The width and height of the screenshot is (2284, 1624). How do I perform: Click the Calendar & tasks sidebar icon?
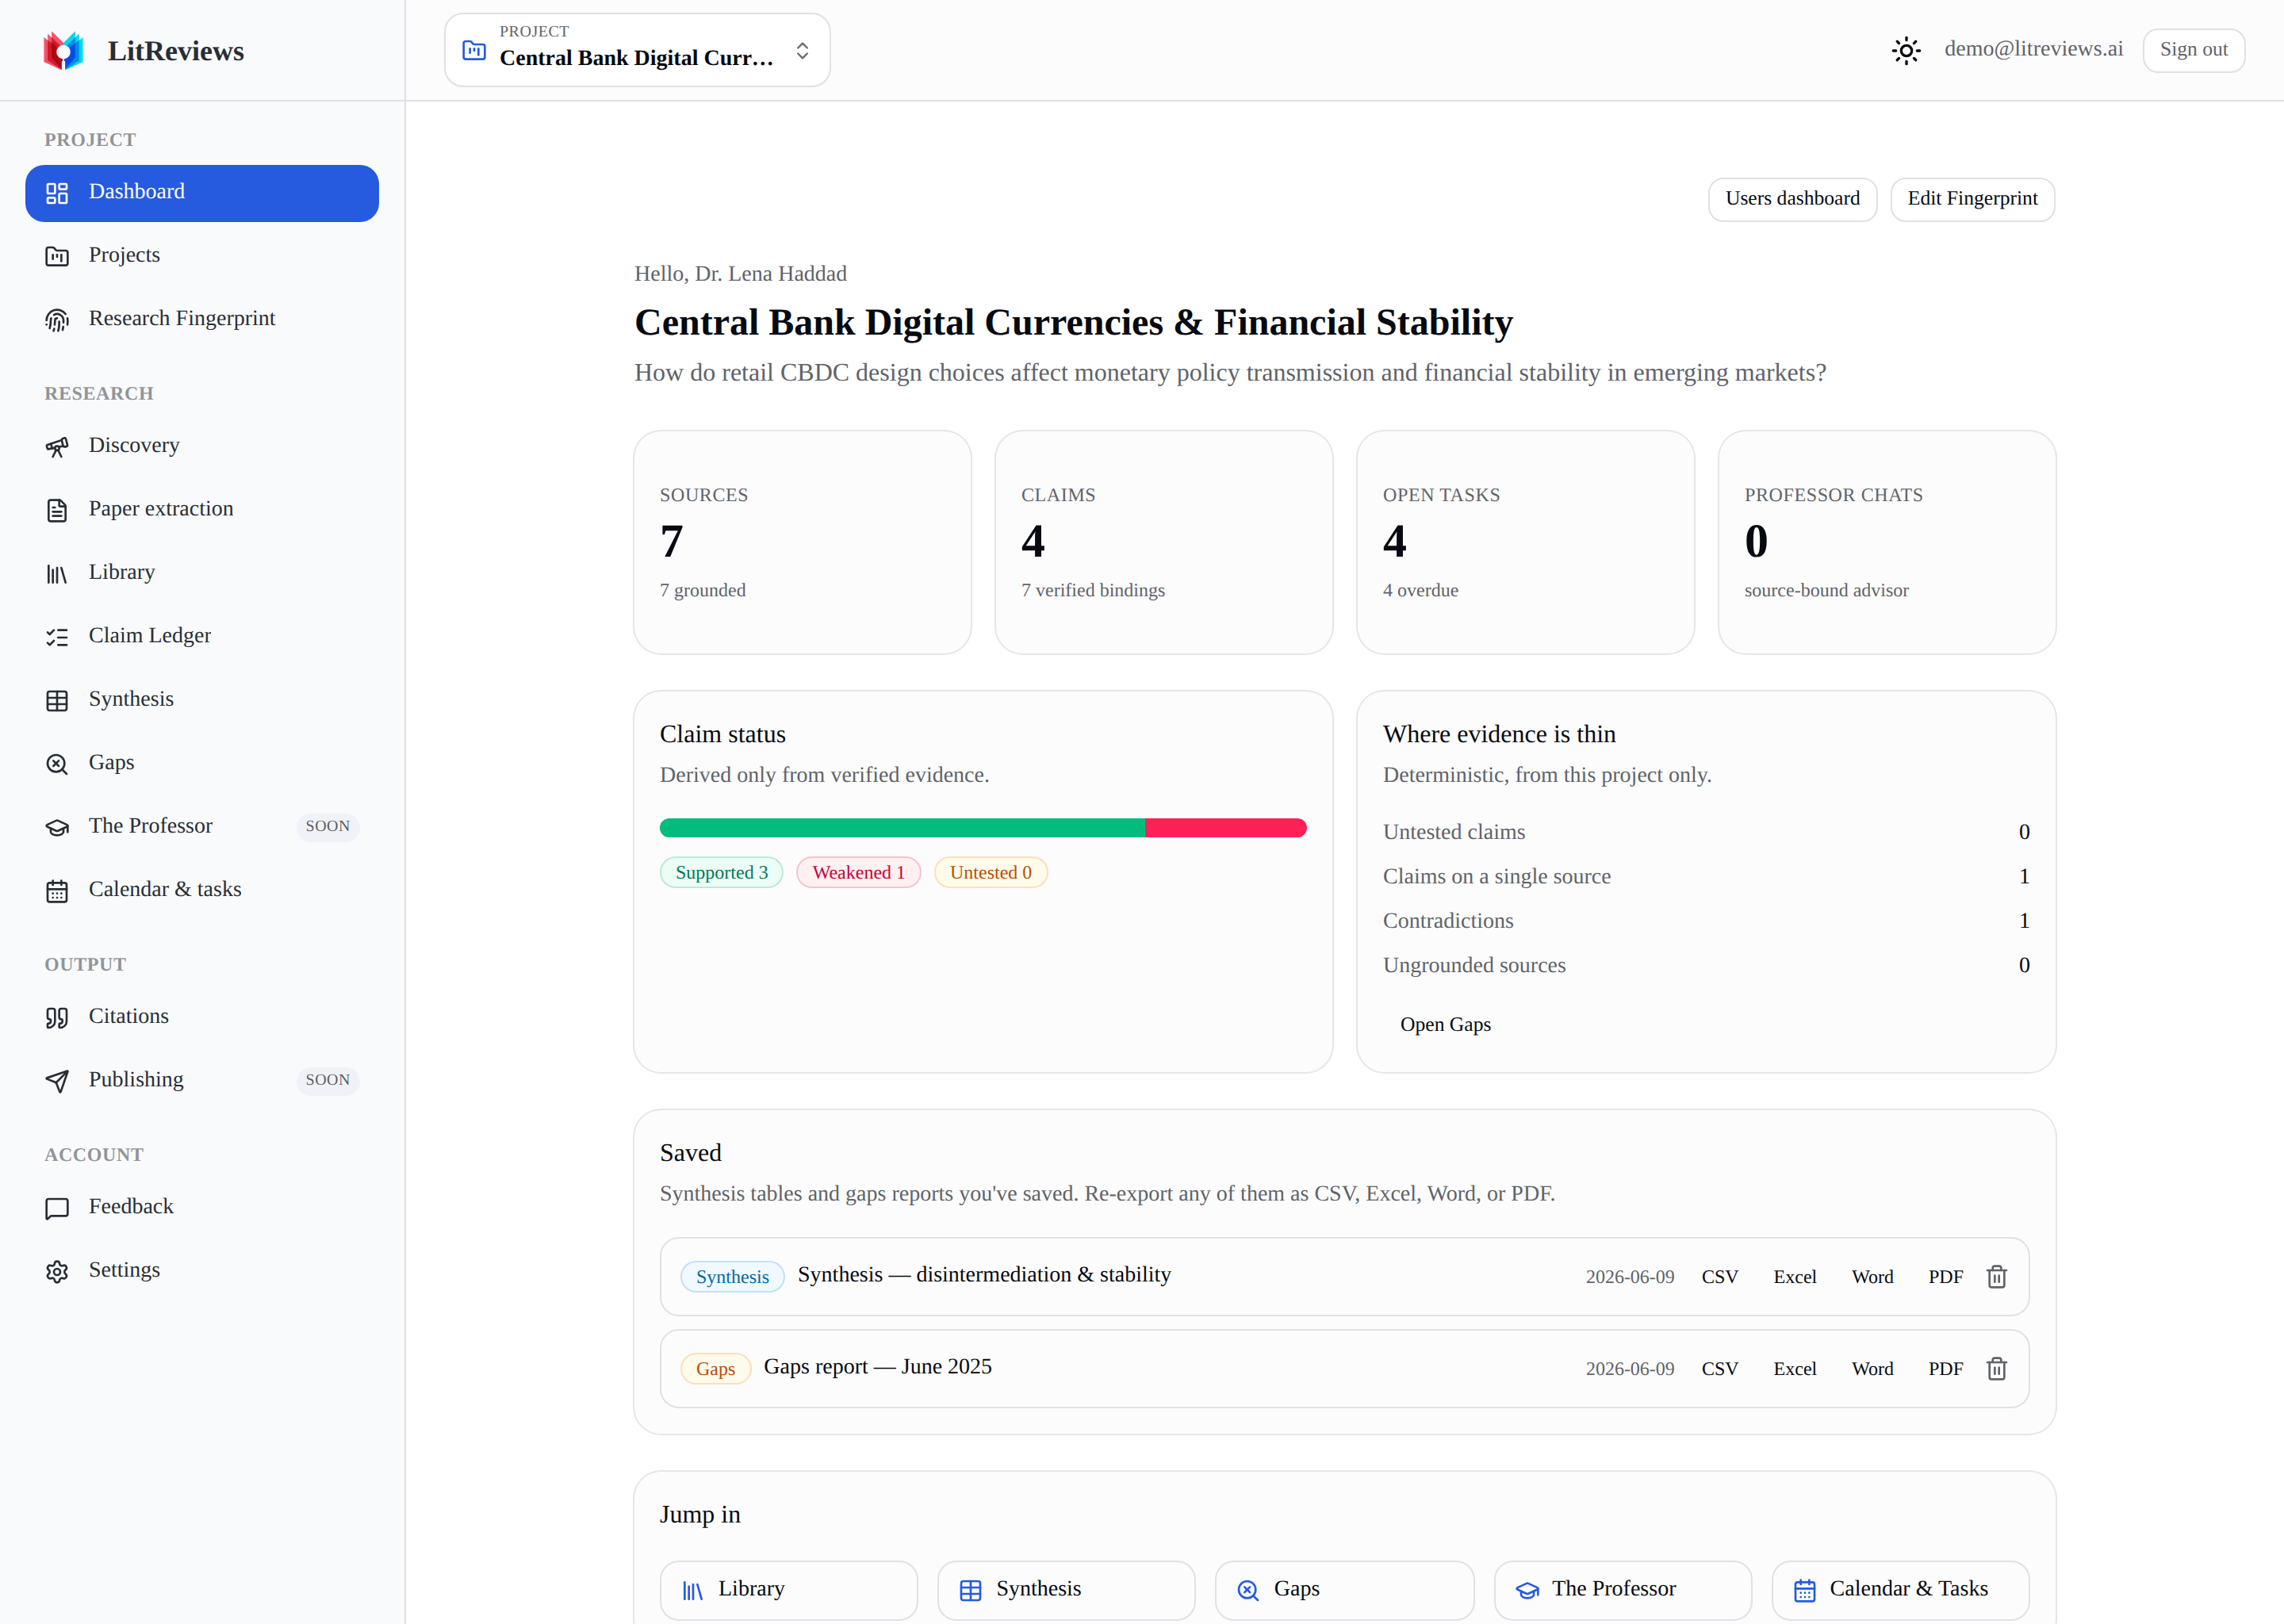click(x=57, y=891)
